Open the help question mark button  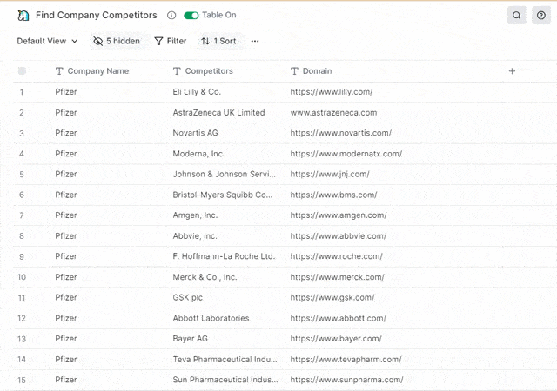pyautogui.click(x=541, y=16)
